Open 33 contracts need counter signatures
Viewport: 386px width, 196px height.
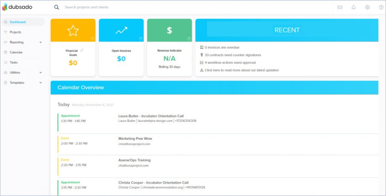click(x=233, y=55)
